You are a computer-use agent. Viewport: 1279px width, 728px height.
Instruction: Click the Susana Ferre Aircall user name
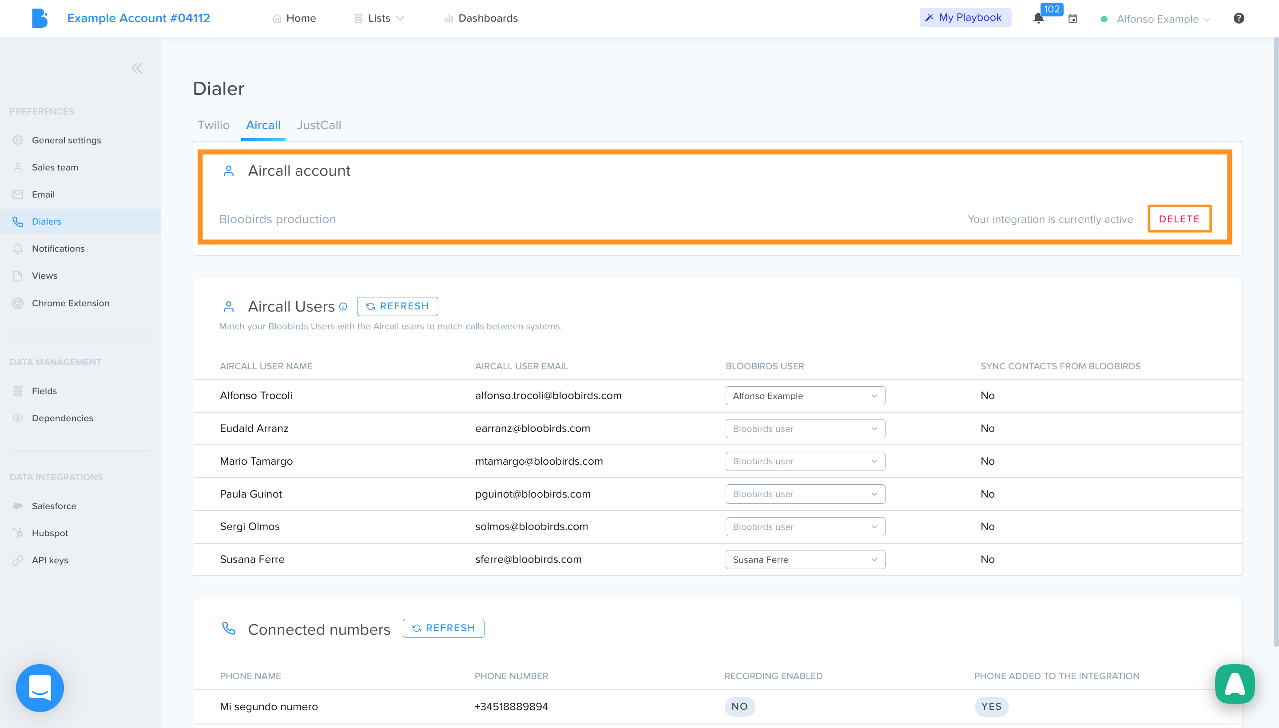click(x=252, y=559)
